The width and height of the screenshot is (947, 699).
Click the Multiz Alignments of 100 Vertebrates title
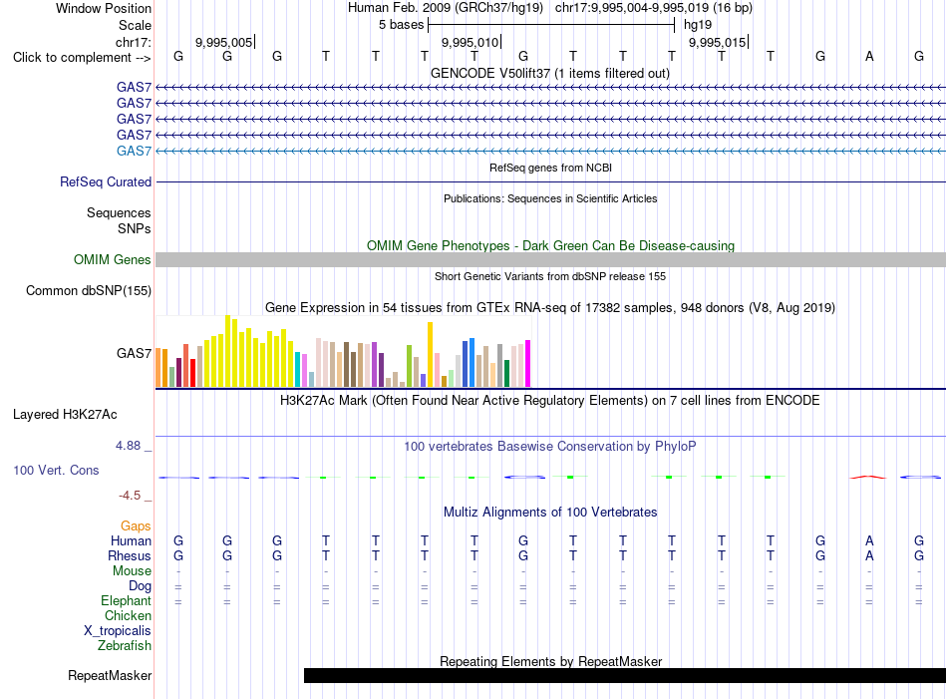coord(550,513)
